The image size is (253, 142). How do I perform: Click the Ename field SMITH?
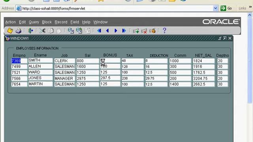tap(40, 60)
